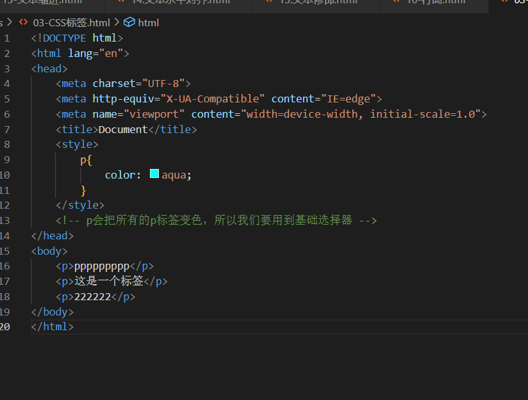Click the Document title text on line 7
528x400 pixels.
tap(123, 129)
